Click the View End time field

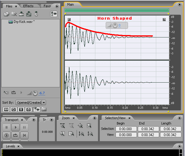tap(148, 135)
